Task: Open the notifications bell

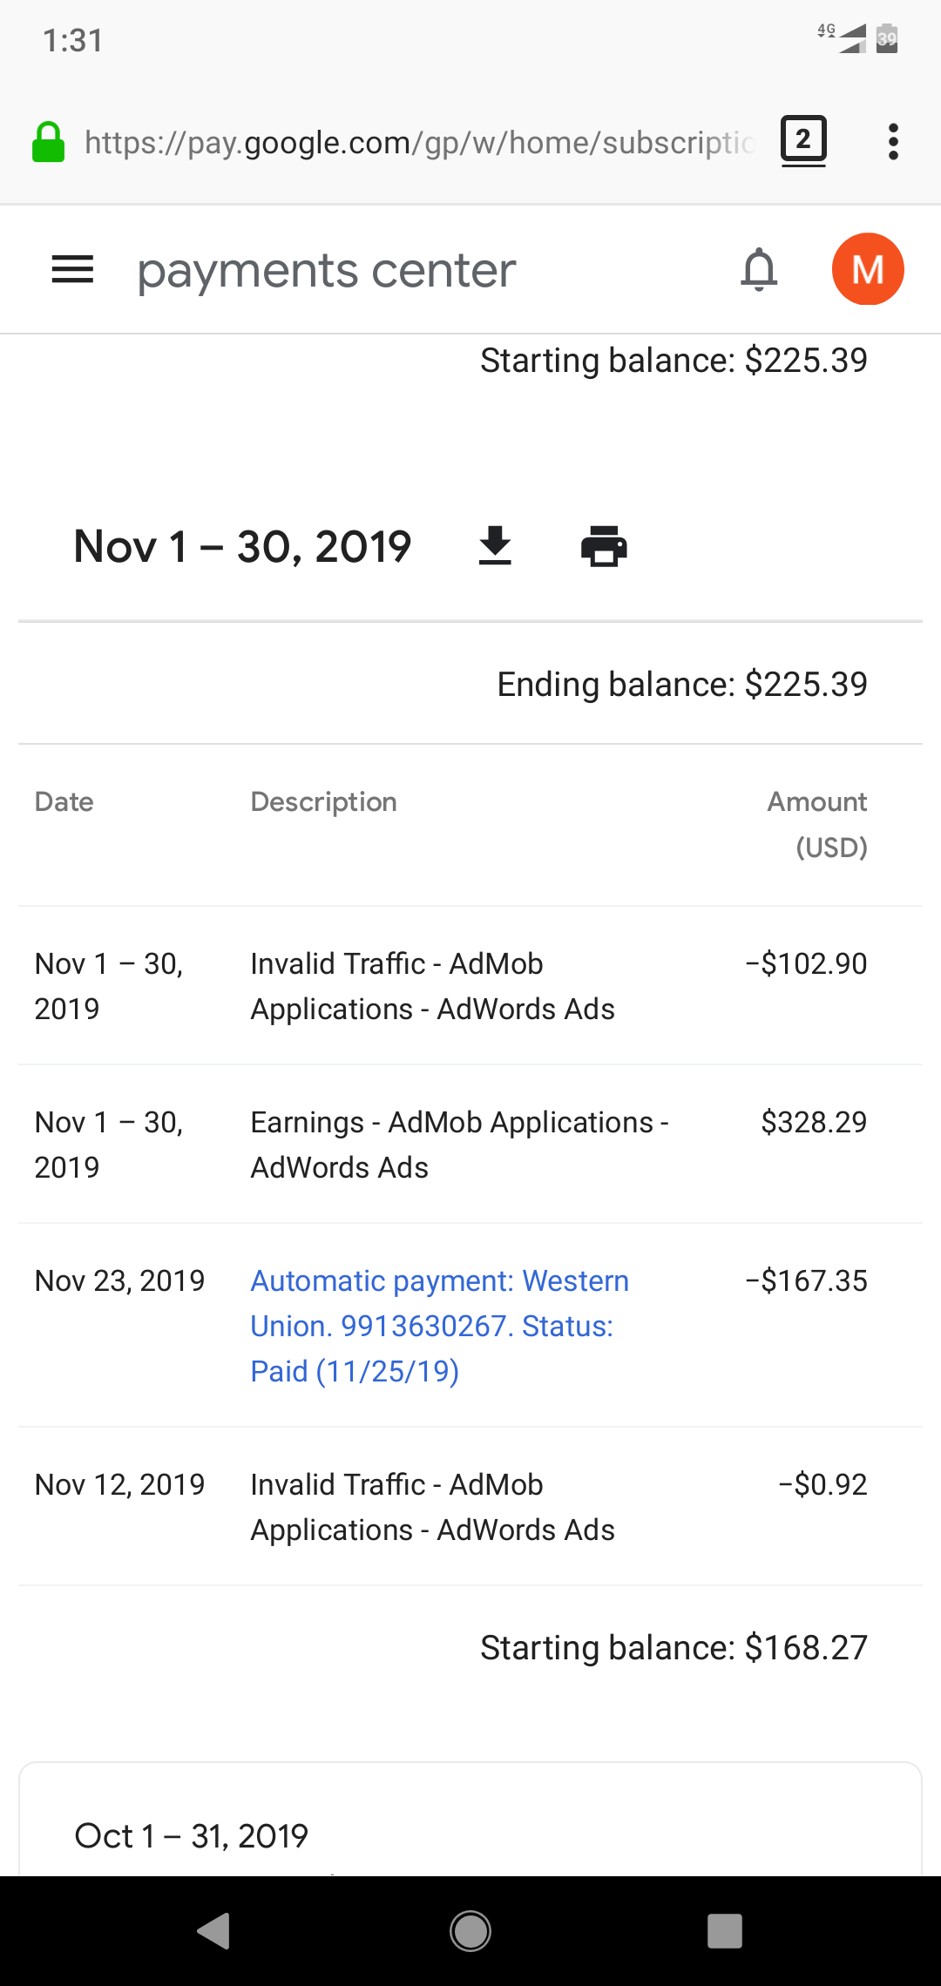Action: coord(759,270)
